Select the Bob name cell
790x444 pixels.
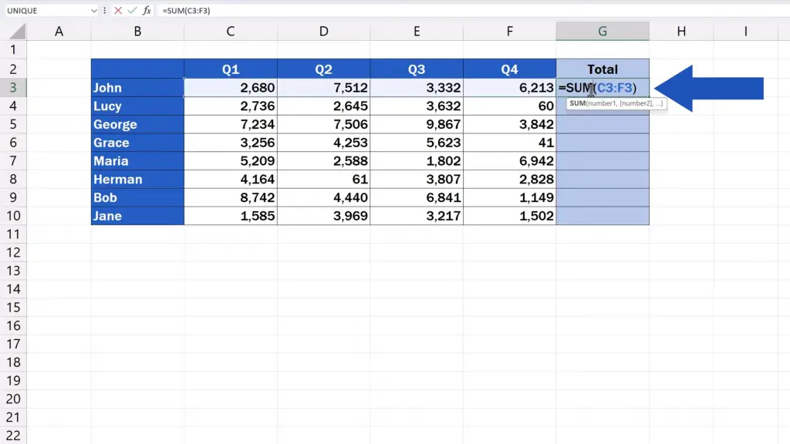point(137,197)
